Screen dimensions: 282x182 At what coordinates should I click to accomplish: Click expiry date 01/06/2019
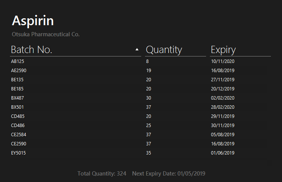tap(222, 153)
